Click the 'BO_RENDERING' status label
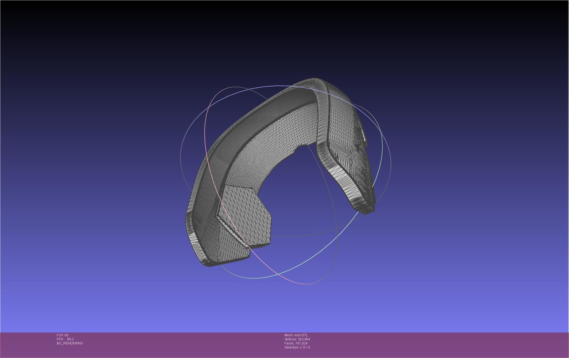This screenshot has height=358, width=569. click(x=70, y=343)
